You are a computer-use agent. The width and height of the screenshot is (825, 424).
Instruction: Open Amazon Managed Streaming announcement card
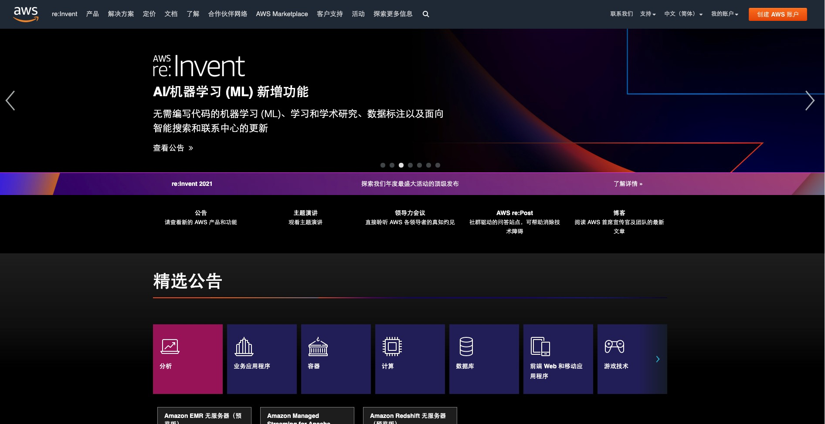pos(307,416)
